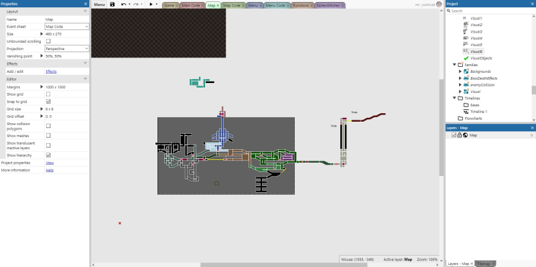Image resolution: width=536 pixels, height=267 pixels.
Task: Click the user avatar next to mr. yoshicat
Action: [x=439, y=5]
